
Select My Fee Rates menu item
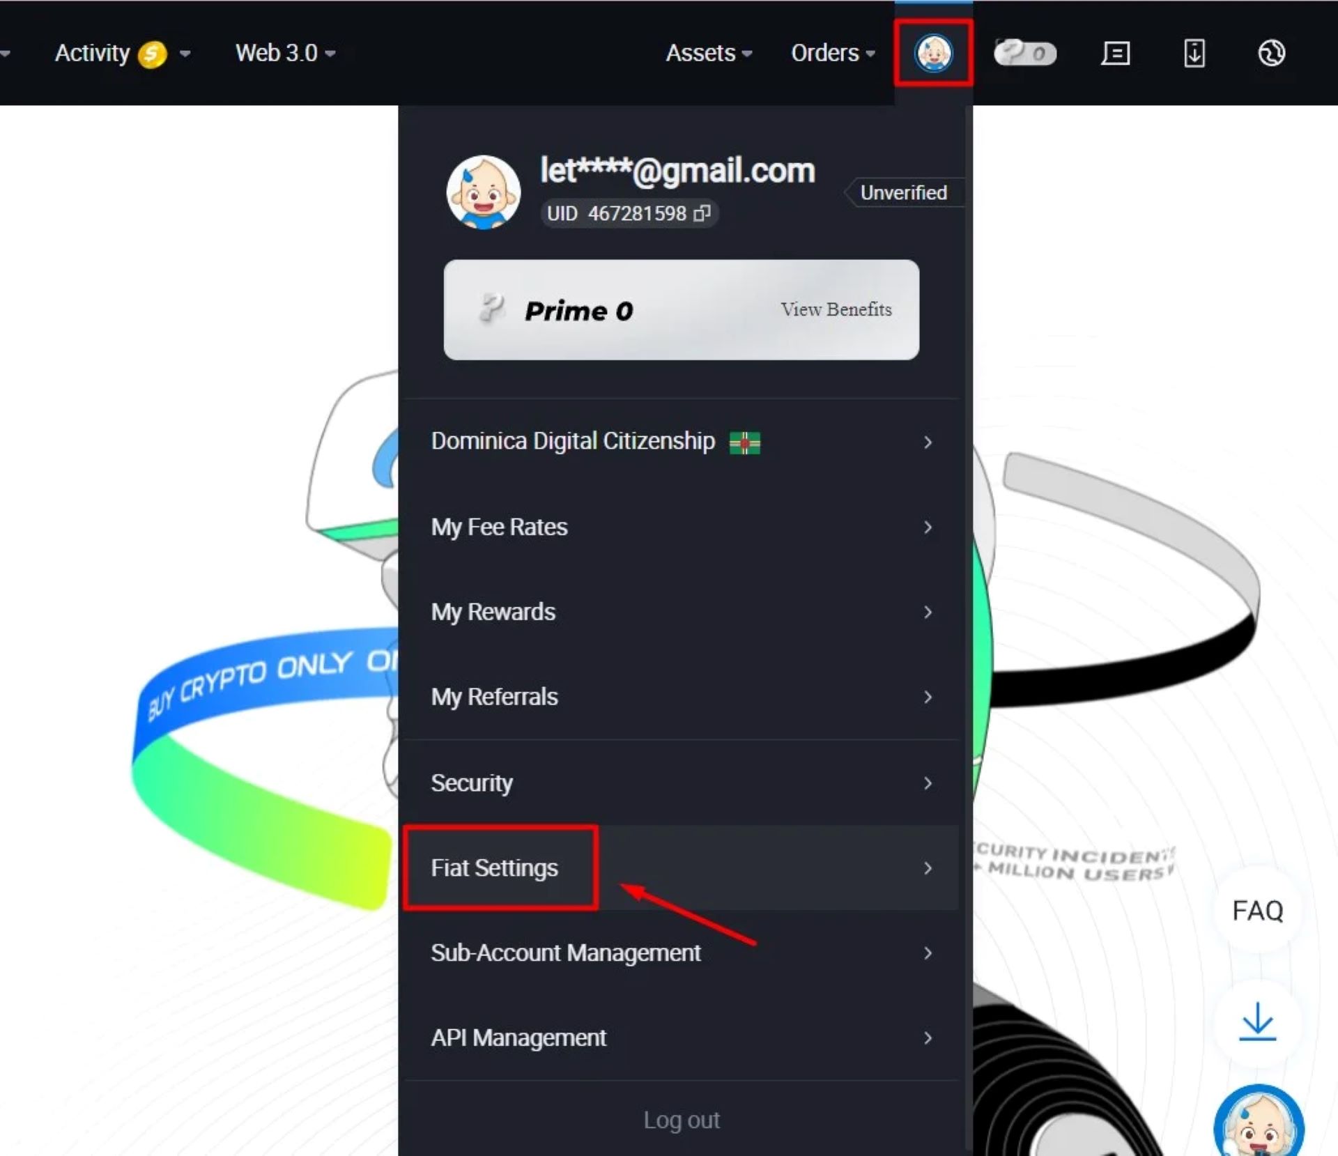tap(683, 527)
